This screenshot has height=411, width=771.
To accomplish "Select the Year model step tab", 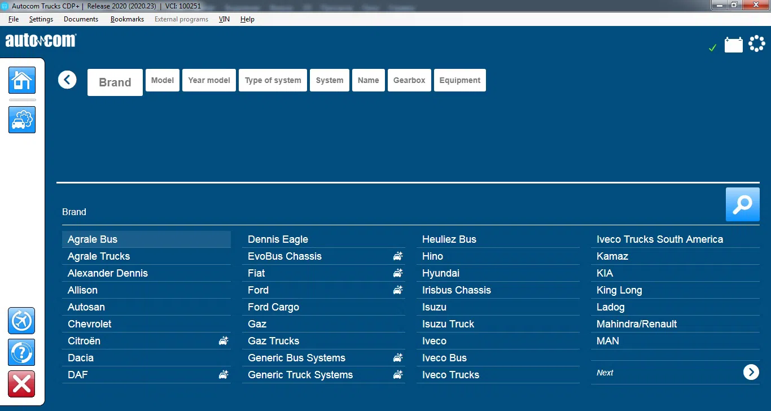I will point(209,80).
